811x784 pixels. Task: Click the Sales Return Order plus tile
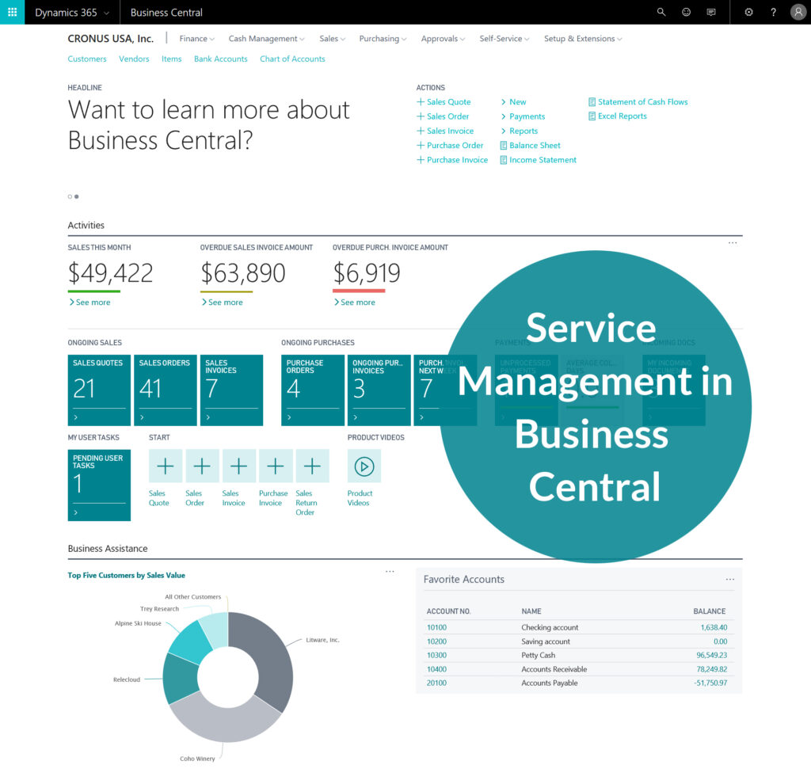coord(312,466)
